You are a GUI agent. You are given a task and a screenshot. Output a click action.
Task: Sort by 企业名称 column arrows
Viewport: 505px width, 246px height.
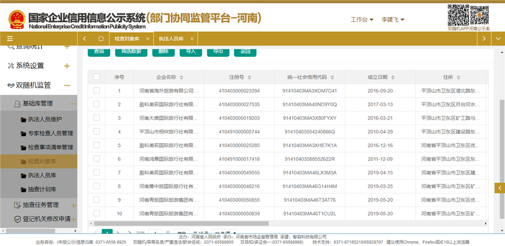pyautogui.click(x=181, y=77)
